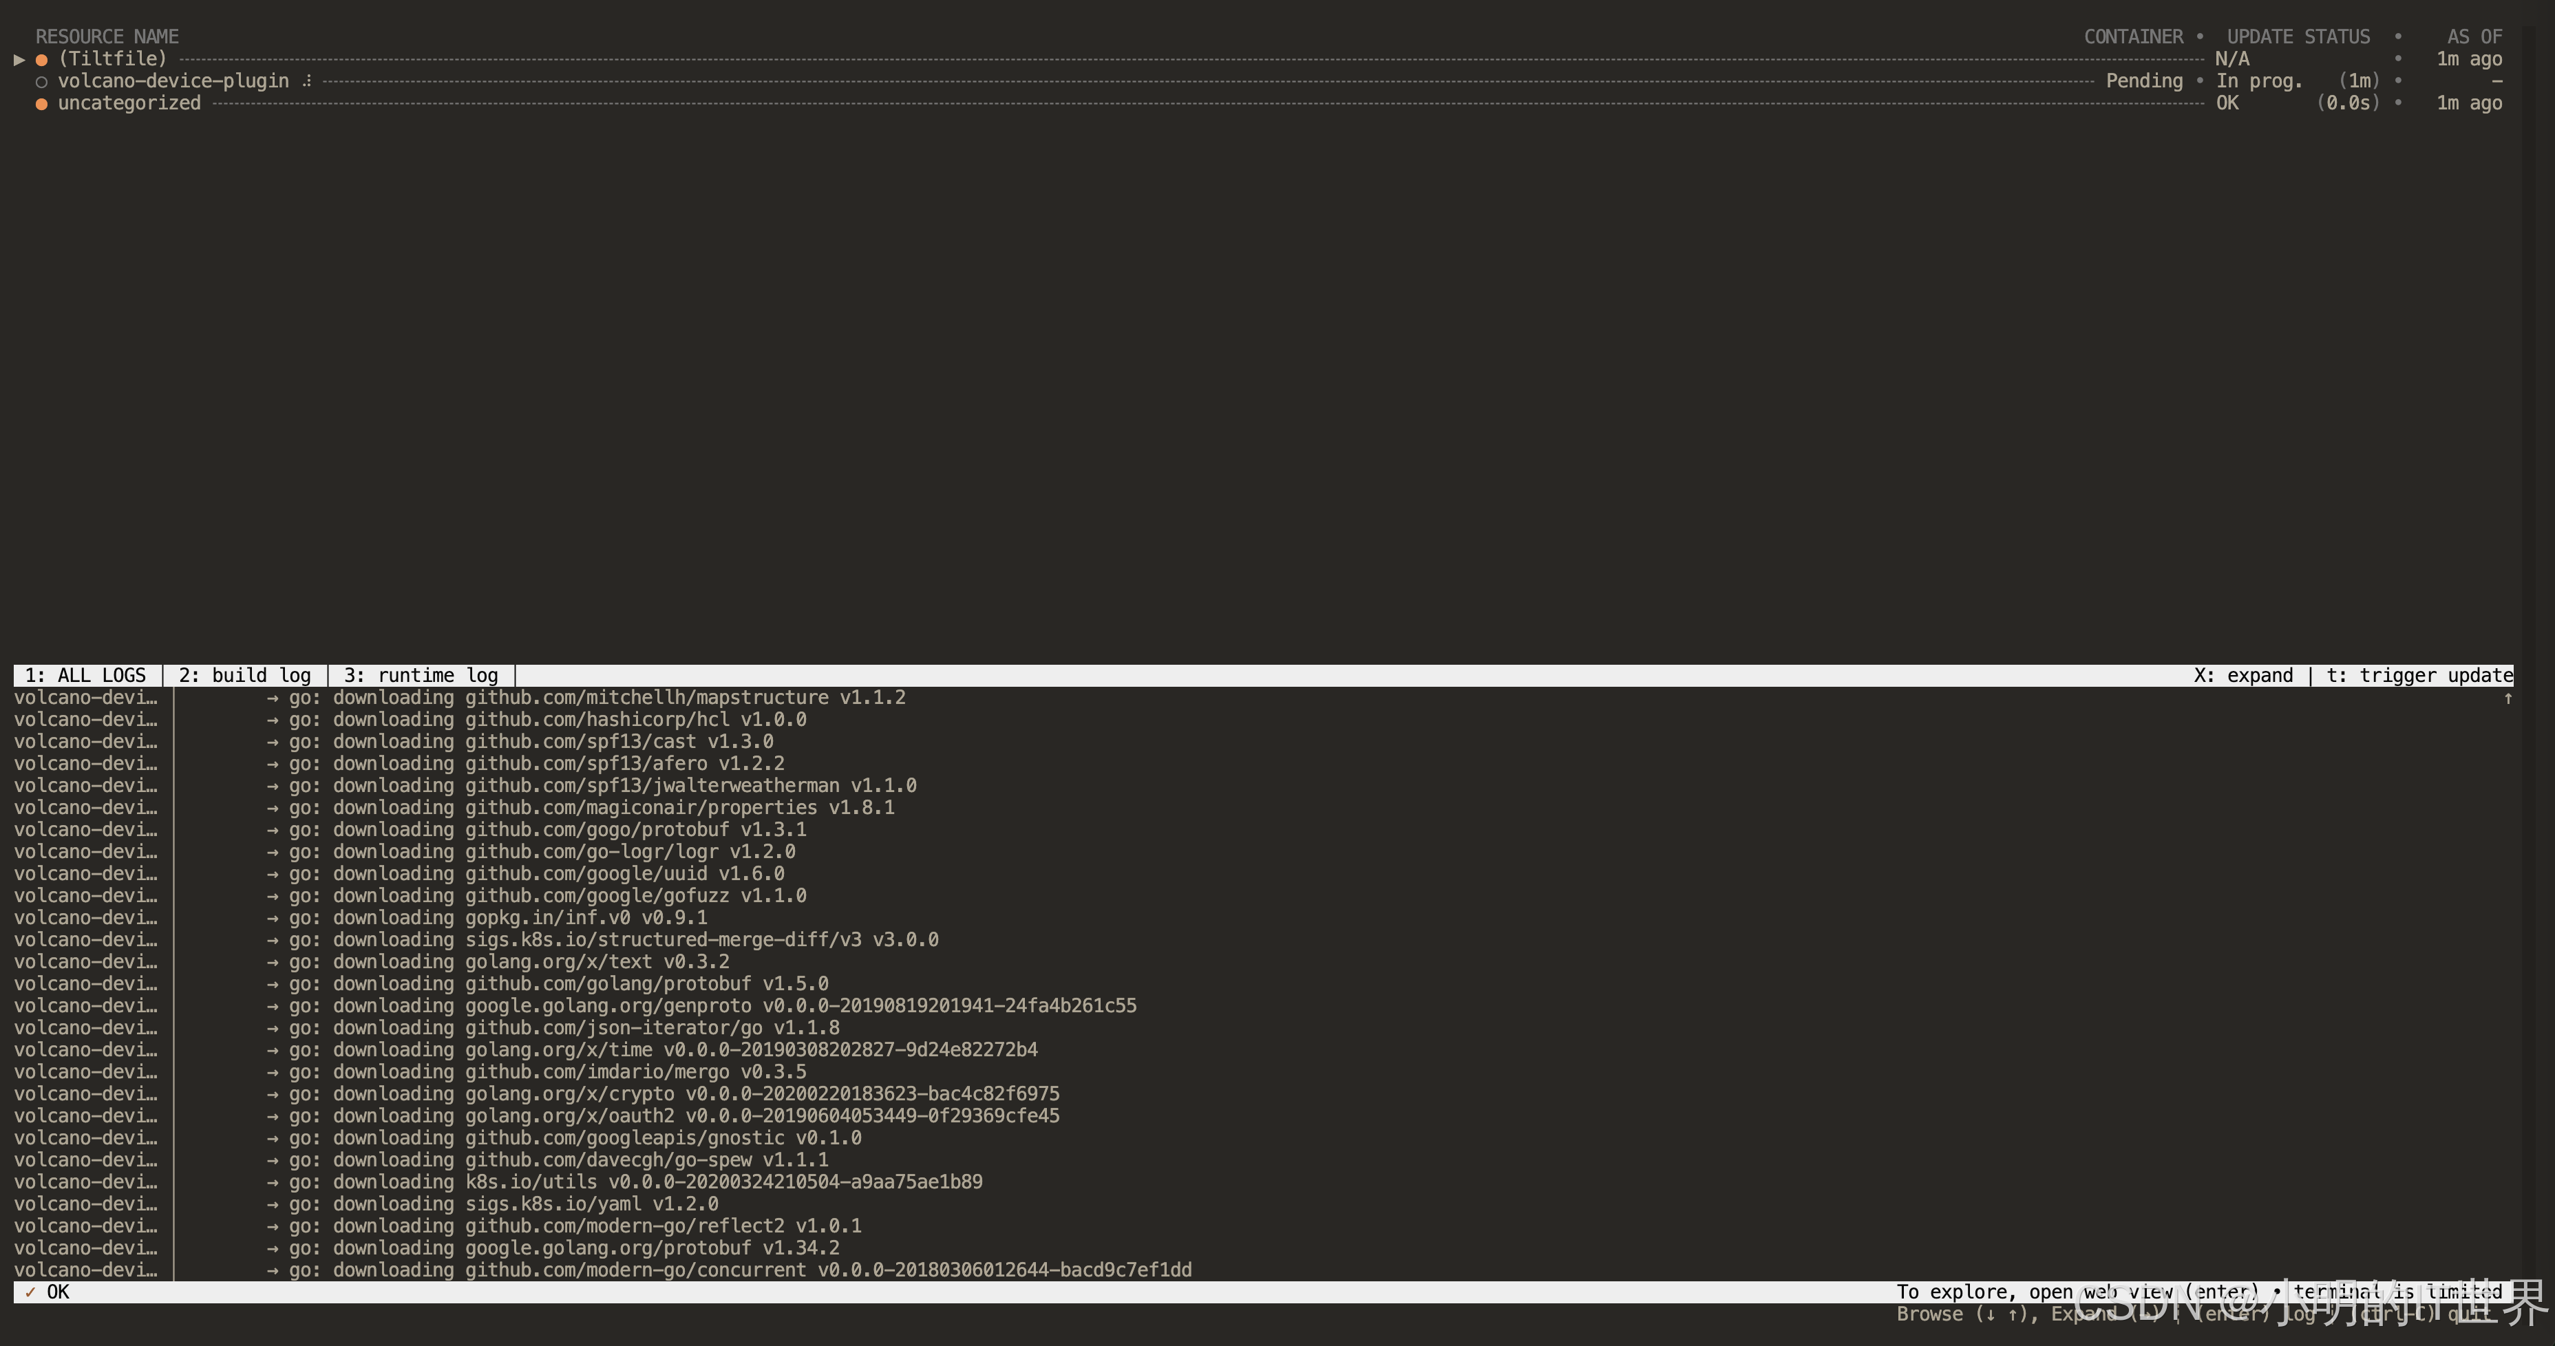Select the 1: ALL LOGS tab
Image resolution: width=2555 pixels, height=1346 pixels.
pos(85,676)
